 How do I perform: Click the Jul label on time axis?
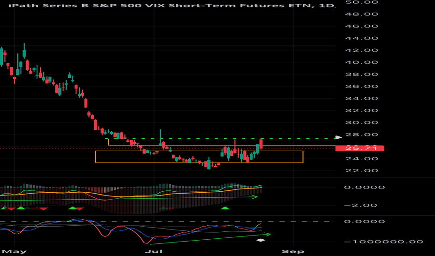pyautogui.click(x=154, y=251)
